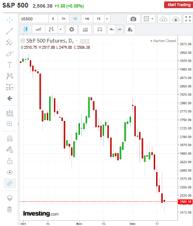Open the chart style dropdown arrow

pyautogui.click(x=61, y=29)
